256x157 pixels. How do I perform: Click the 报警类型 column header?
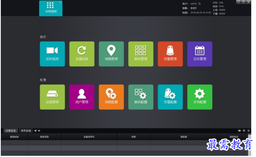click(45, 137)
